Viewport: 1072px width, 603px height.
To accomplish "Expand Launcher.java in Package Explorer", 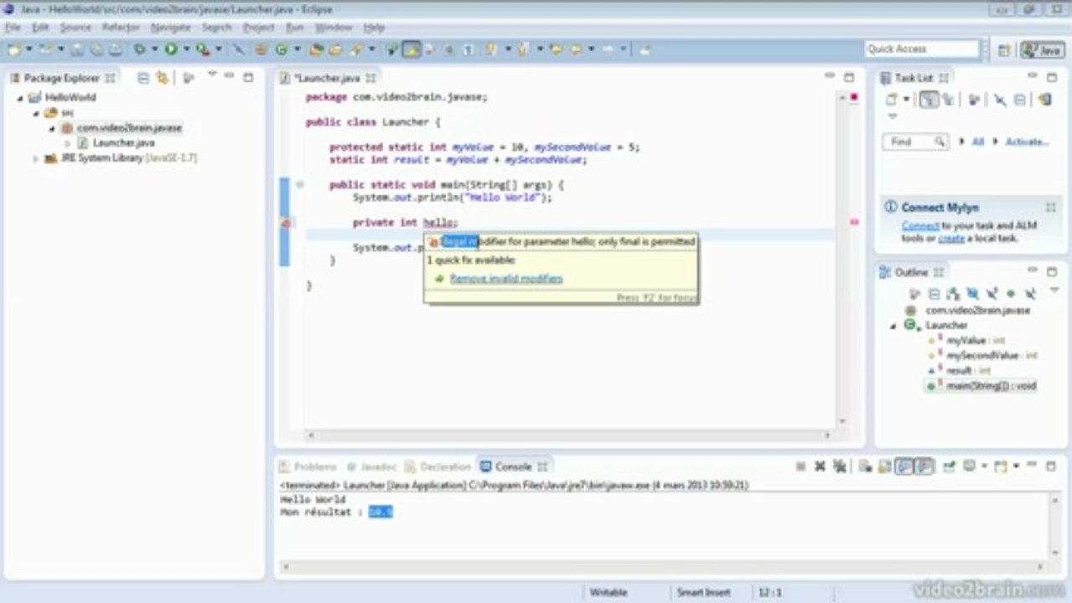I will pyautogui.click(x=68, y=144).
